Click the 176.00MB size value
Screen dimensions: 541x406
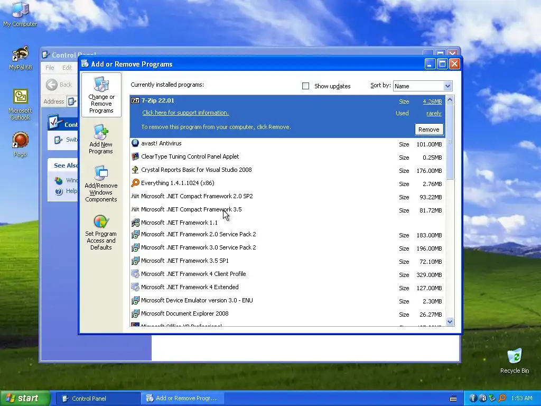[x=429, y=171]
